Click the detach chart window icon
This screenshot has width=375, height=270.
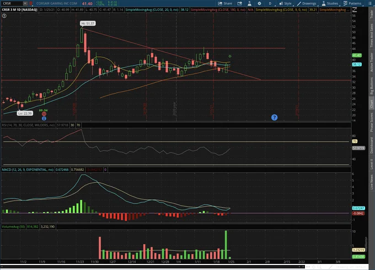tap(239, 3)
